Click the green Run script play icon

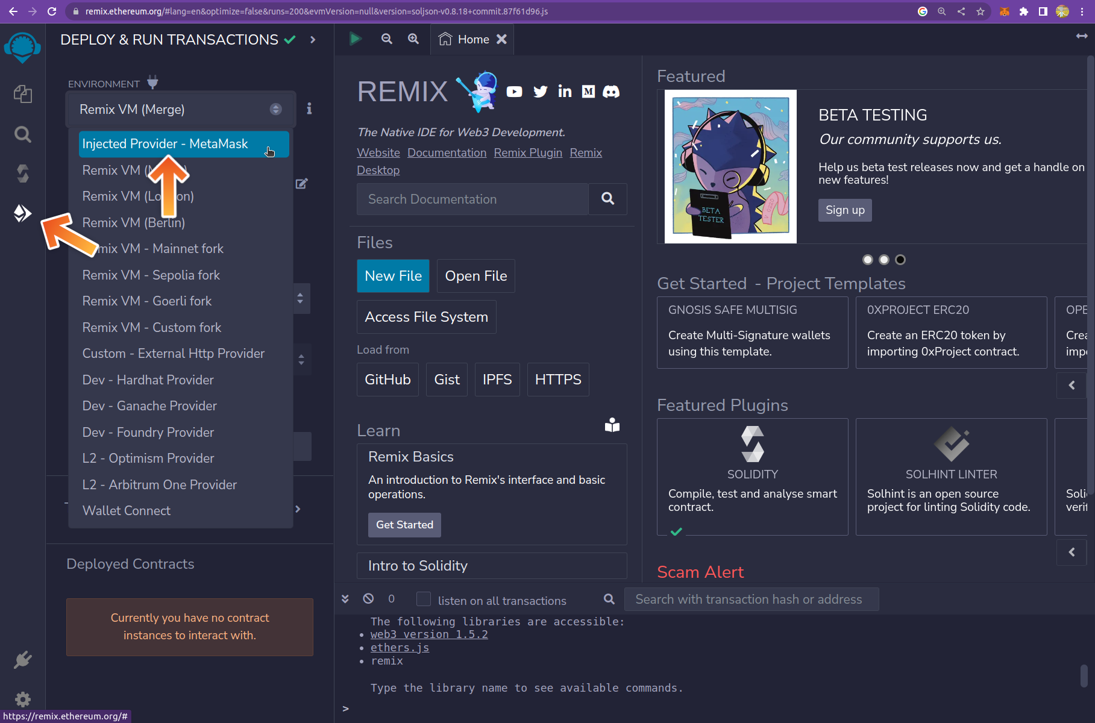[355, 39]
